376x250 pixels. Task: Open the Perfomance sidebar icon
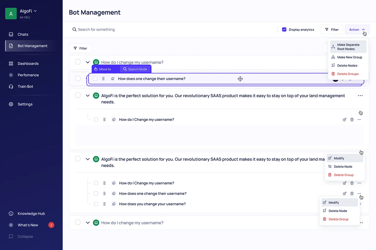coord(11,75)
